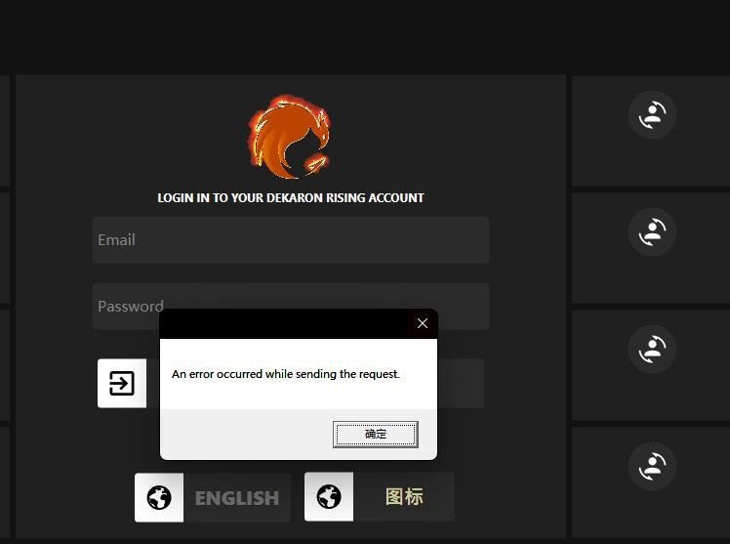Image resolution: width=730 pixels, height=544 pixels.
Task: Click the bottom account switch icon
Action: coord(652,466)
